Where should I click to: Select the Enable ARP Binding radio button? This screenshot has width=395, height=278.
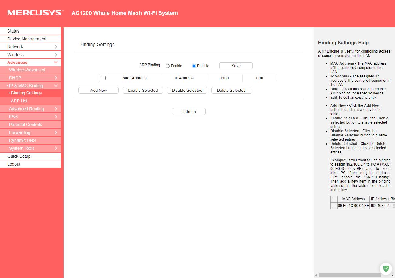pyautogui.click(x=168, y=66)
